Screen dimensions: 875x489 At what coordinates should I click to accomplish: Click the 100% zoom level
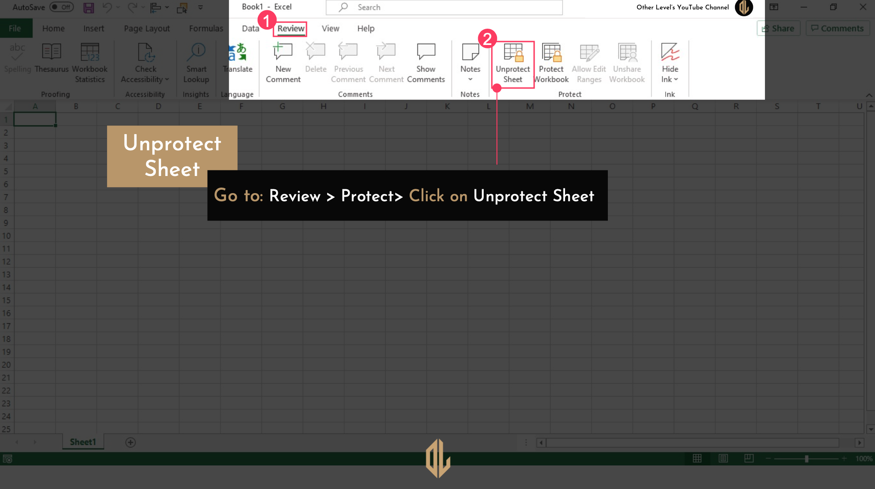click(864, 459)
